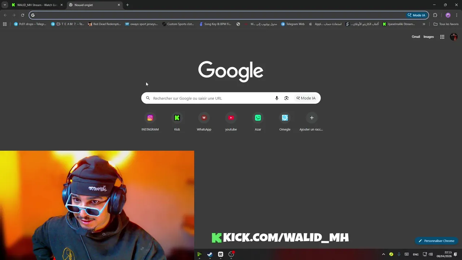Screen dimensions: 462x260
Task: Open the Tous les favoris folder
Action: coord(446,24)
